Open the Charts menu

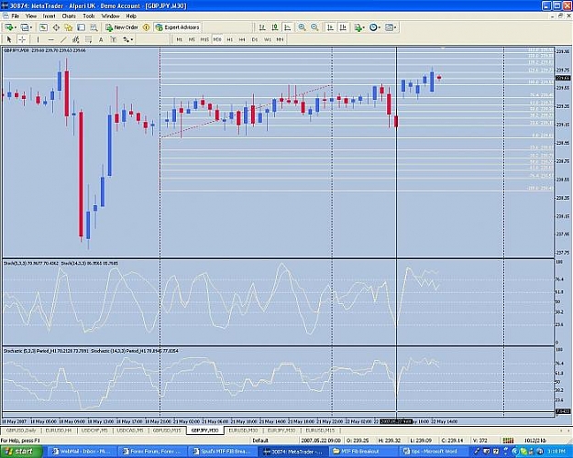pyautogui.click(x=69, y=16)
